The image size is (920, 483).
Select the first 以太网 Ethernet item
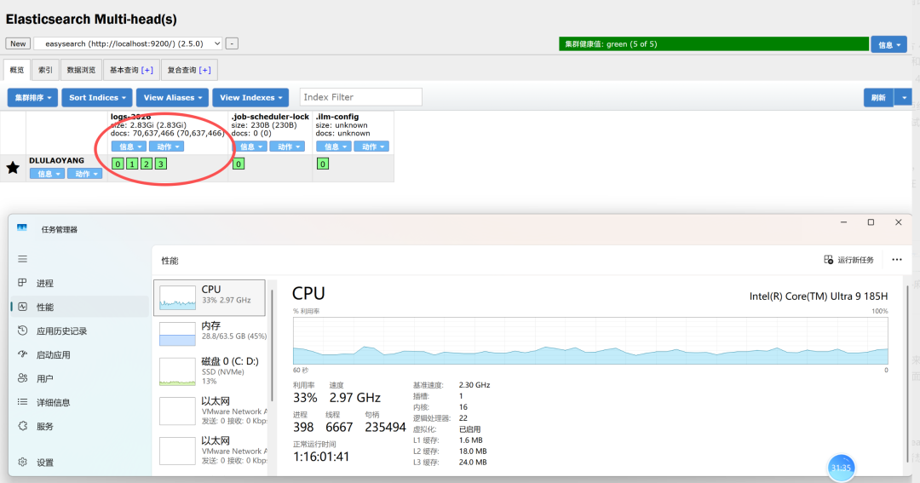click(210, 410)
